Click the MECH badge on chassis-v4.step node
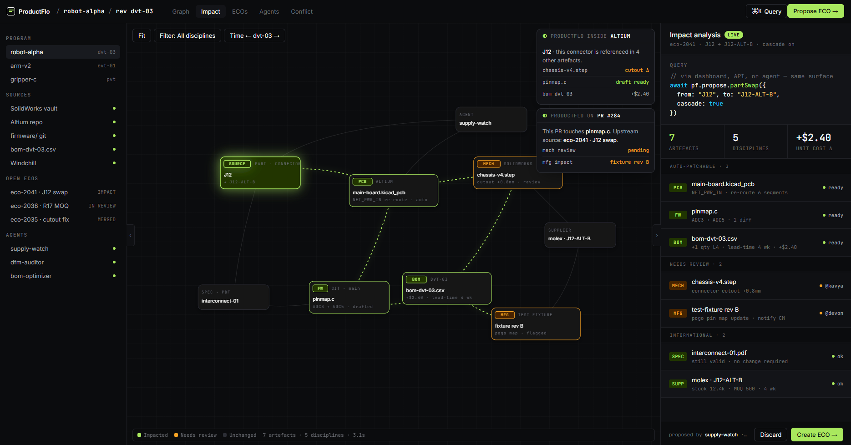Viewport: 851px width, 445px height. point(488,164)
